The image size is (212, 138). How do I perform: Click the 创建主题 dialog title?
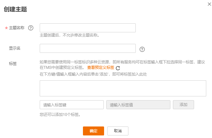tap(15, 10)
